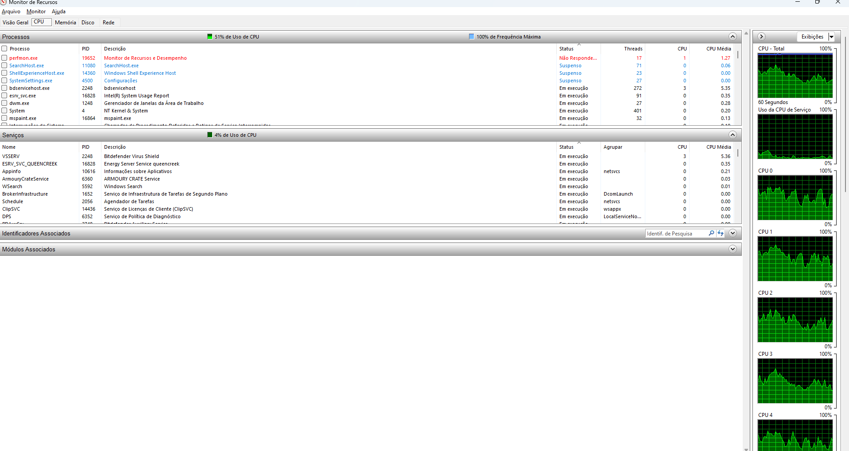Check the dwm.exe checkbox

click(4, 103)
